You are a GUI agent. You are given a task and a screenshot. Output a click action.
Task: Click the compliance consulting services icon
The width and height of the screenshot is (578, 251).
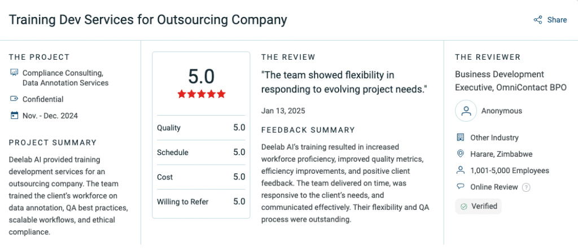[x=14, y=73]
